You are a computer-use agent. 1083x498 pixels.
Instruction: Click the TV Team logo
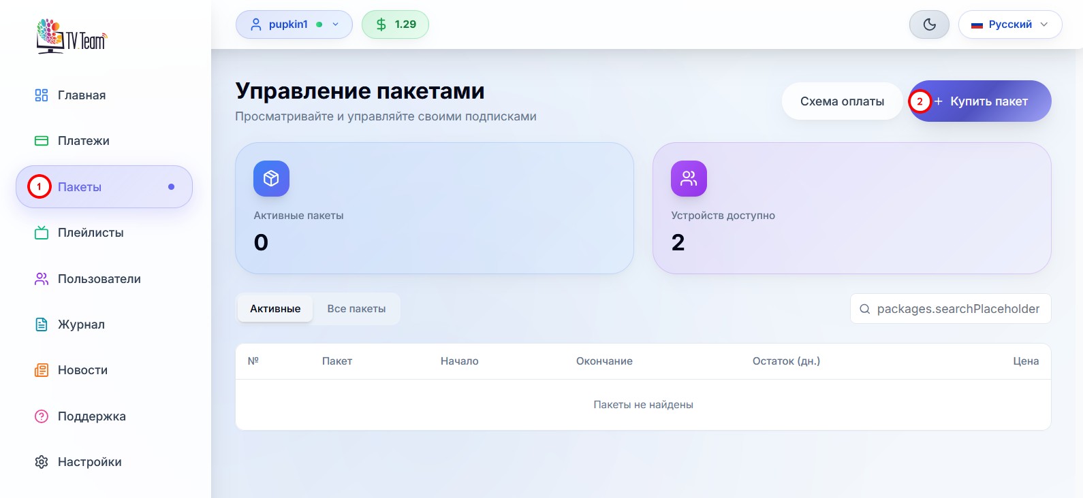[72, 36]
